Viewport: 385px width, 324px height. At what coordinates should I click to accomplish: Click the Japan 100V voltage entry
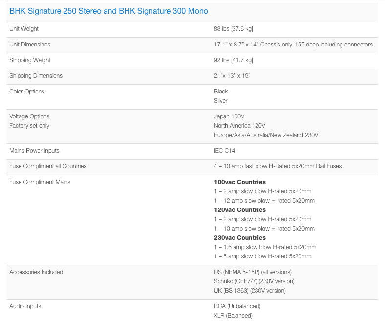tap(229, 116)
